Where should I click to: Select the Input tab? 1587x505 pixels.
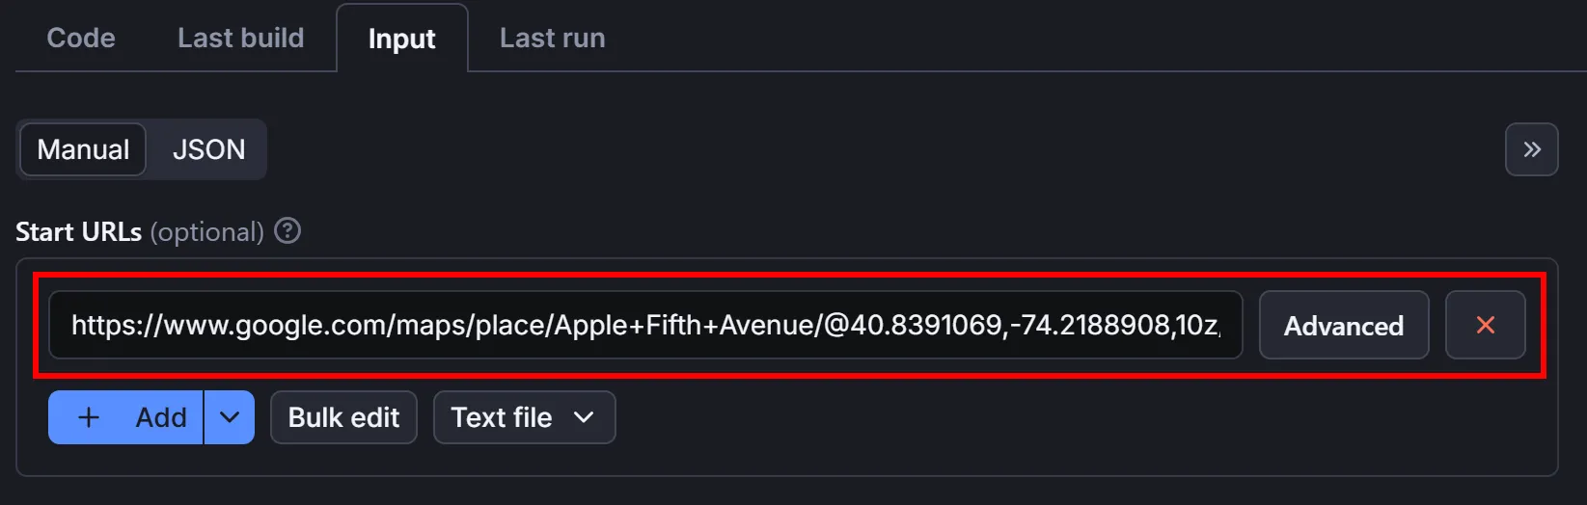pyautogui.click(x=402, y=39)
